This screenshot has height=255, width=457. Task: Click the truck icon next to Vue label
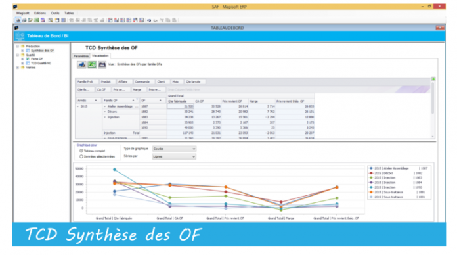coord(81,64)
